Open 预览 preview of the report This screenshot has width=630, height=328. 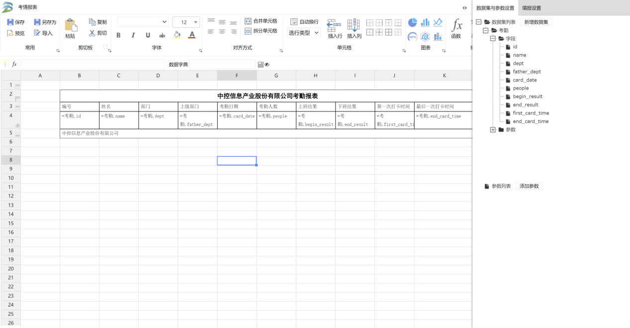point(16,33)
